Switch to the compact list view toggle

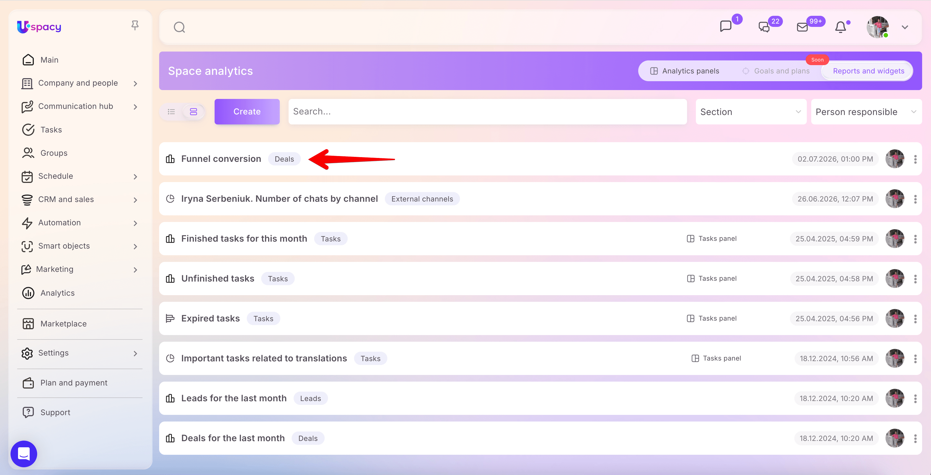coord(171,112)
